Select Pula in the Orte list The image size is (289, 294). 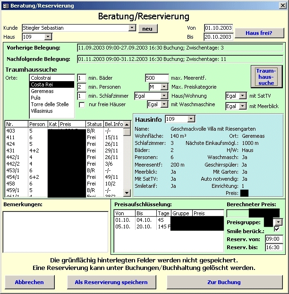click(52, 98)
